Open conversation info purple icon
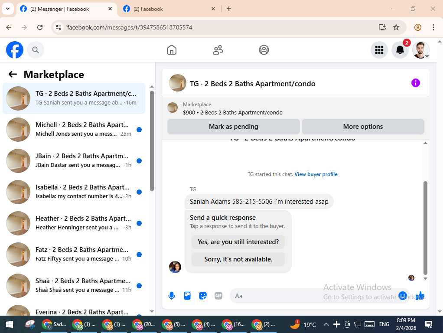The image size is (443, 333). [x=415, y=83]
